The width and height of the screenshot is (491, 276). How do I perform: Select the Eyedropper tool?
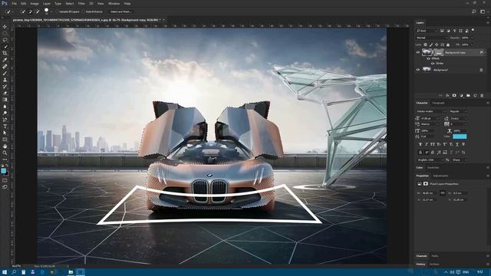5,60
